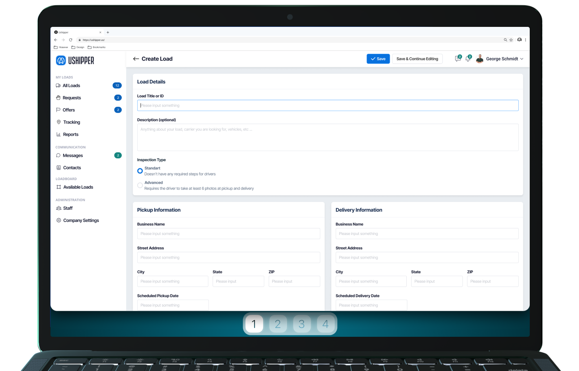579x371 pixels.
Task: Switch to slide 3 in pager
Action: coord(302,324)
